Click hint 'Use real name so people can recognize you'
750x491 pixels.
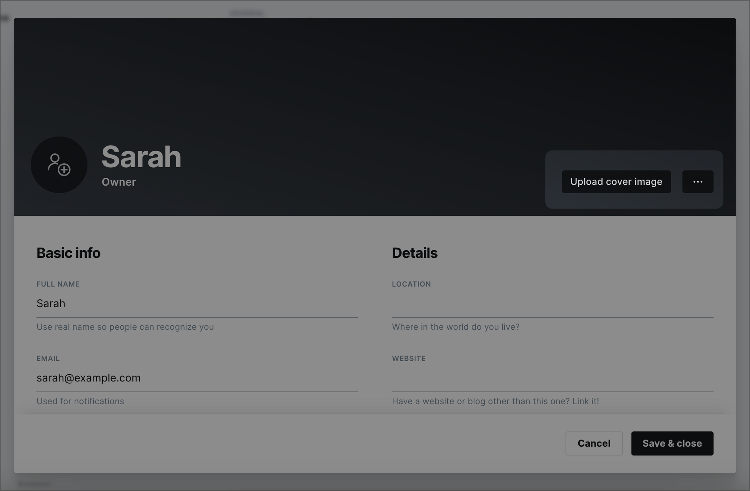[125, 327]
